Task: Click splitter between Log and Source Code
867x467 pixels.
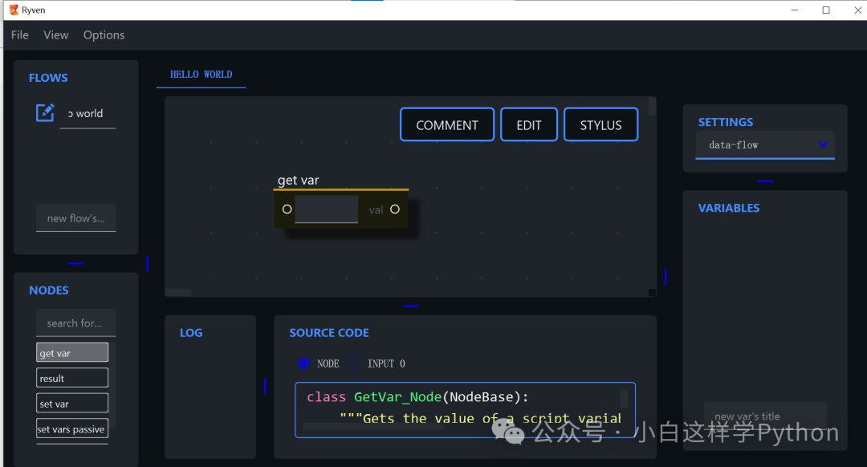Action: (x=265, y=386)
